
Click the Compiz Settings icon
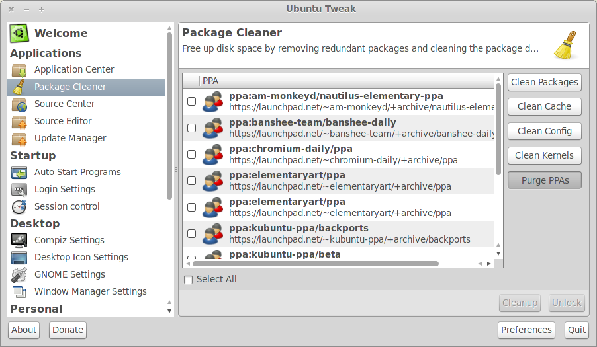point(19,240)
